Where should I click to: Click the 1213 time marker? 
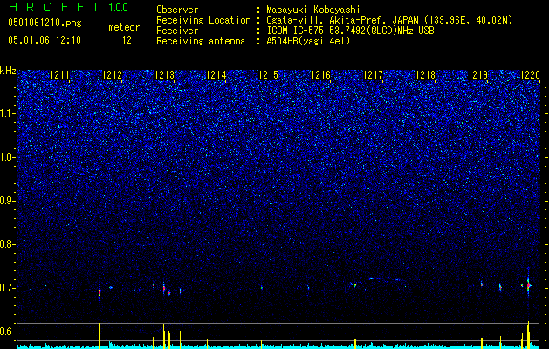pos(165,75)
